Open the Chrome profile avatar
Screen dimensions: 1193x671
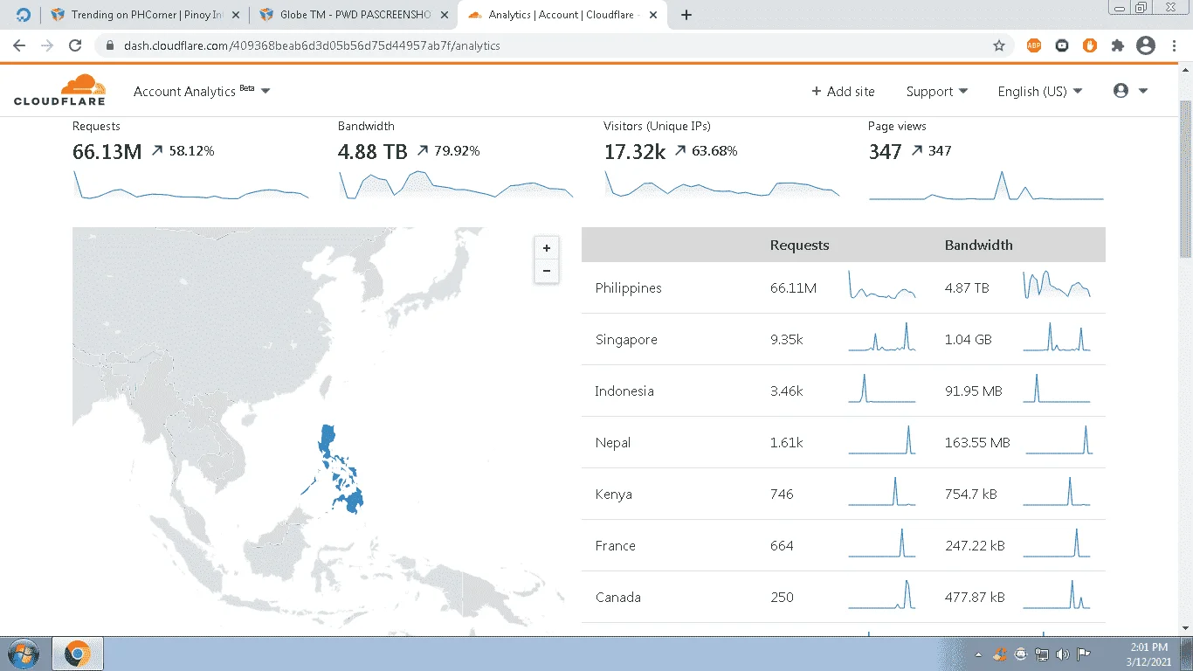tap(1146, 45)
